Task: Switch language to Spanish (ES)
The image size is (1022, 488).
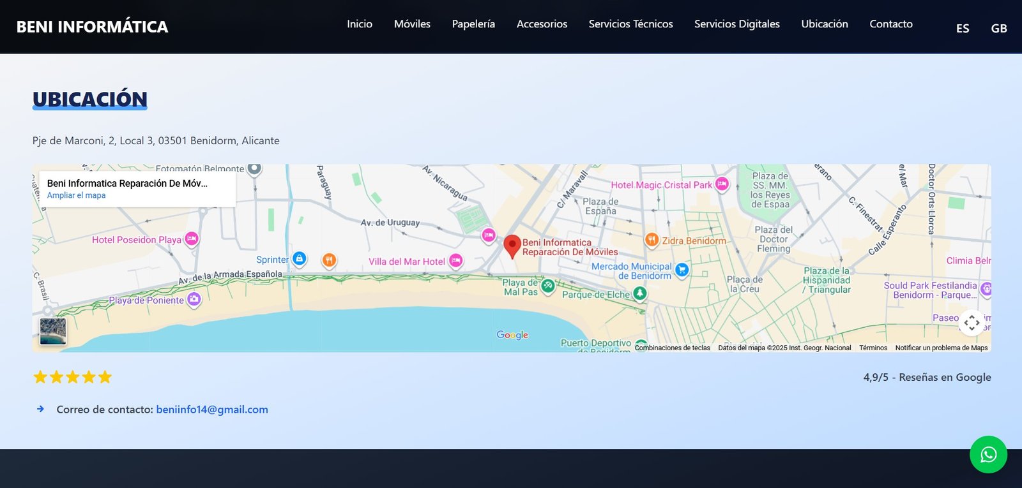Action: [x=963, y=28]
